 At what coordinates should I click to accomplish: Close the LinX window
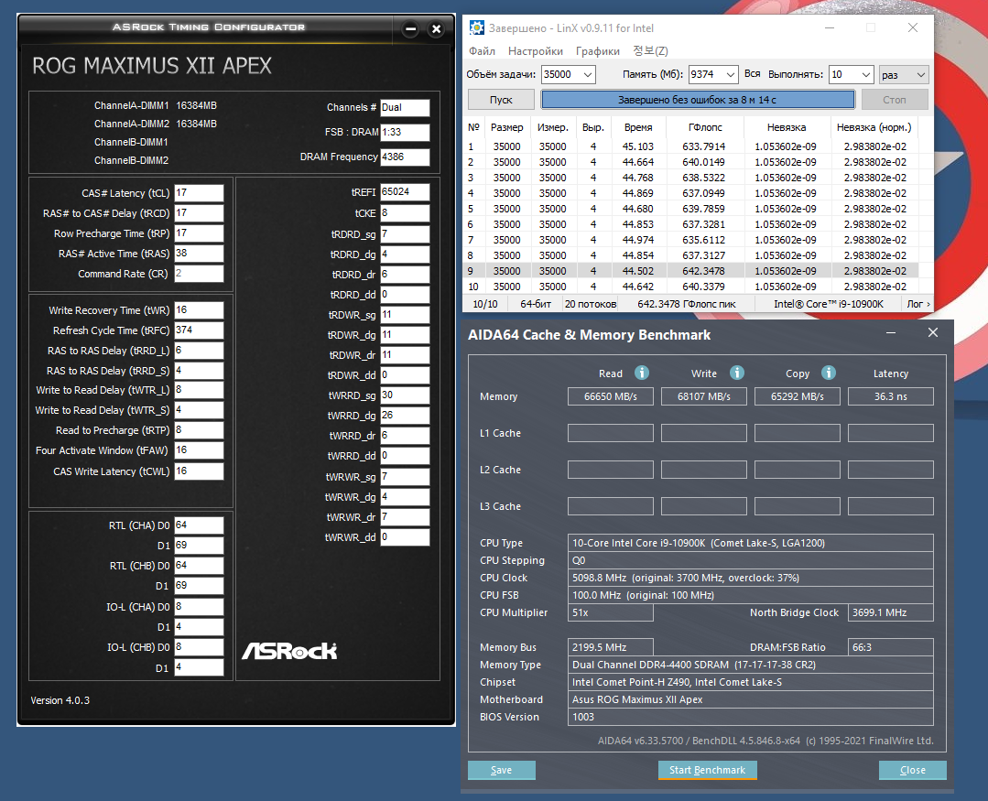[x=912, y=27]
